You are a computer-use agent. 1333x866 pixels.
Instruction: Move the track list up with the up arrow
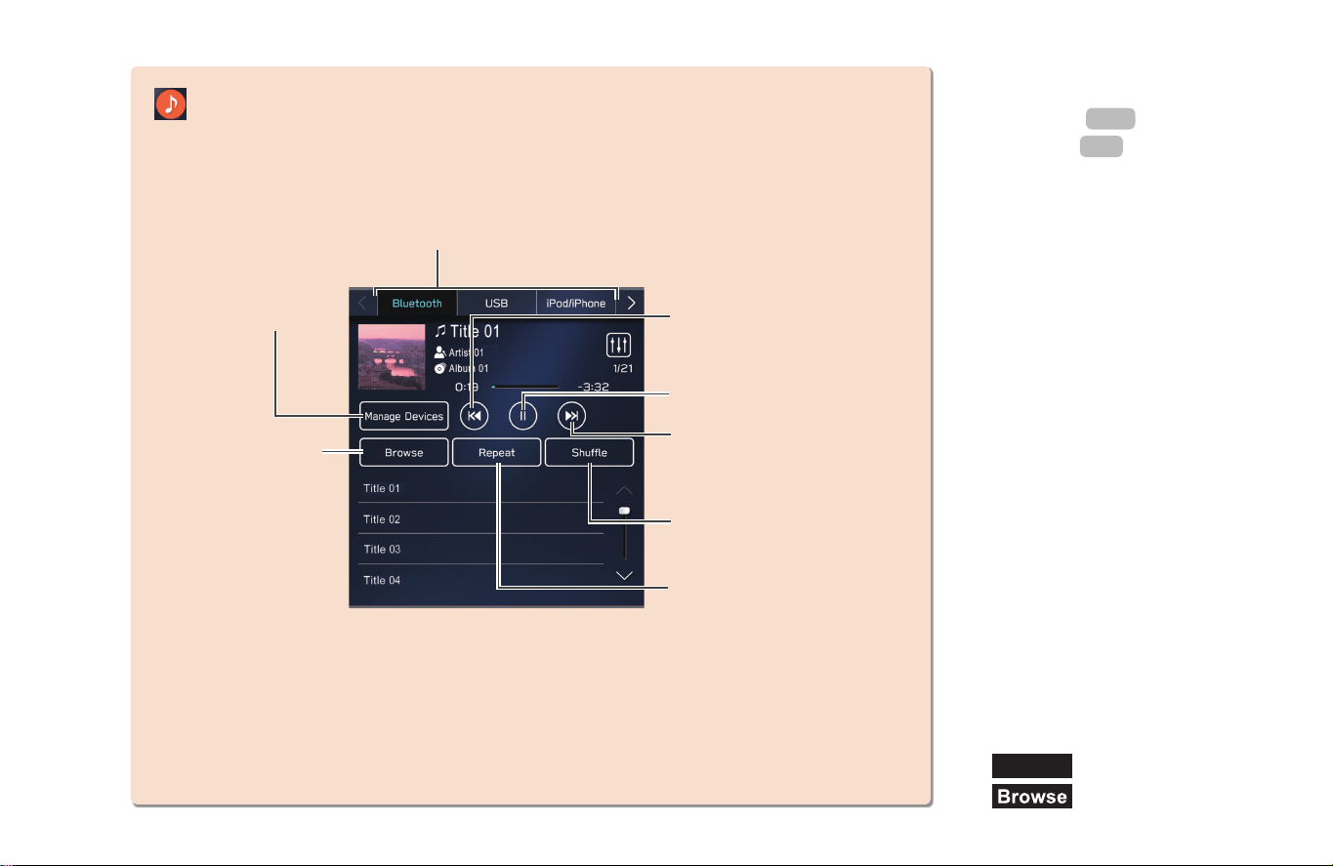[x=625, y=489]
